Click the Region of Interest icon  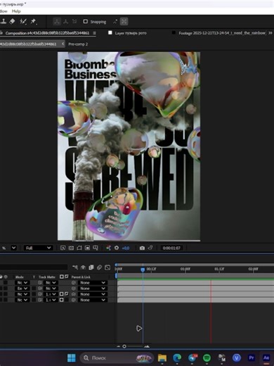pos(87,248)
